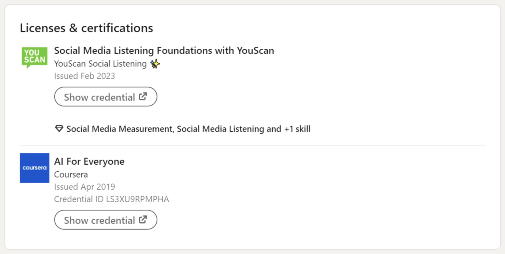505x254 pixels.
Task: Open the AI For Everyone course title
Action: (89, 161)
